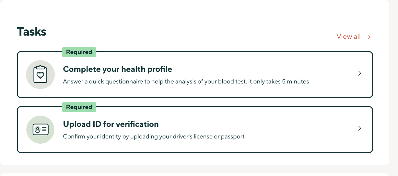Click the arrow beside View all
This screenshot has height=176, width=398.
coord(369,37)
